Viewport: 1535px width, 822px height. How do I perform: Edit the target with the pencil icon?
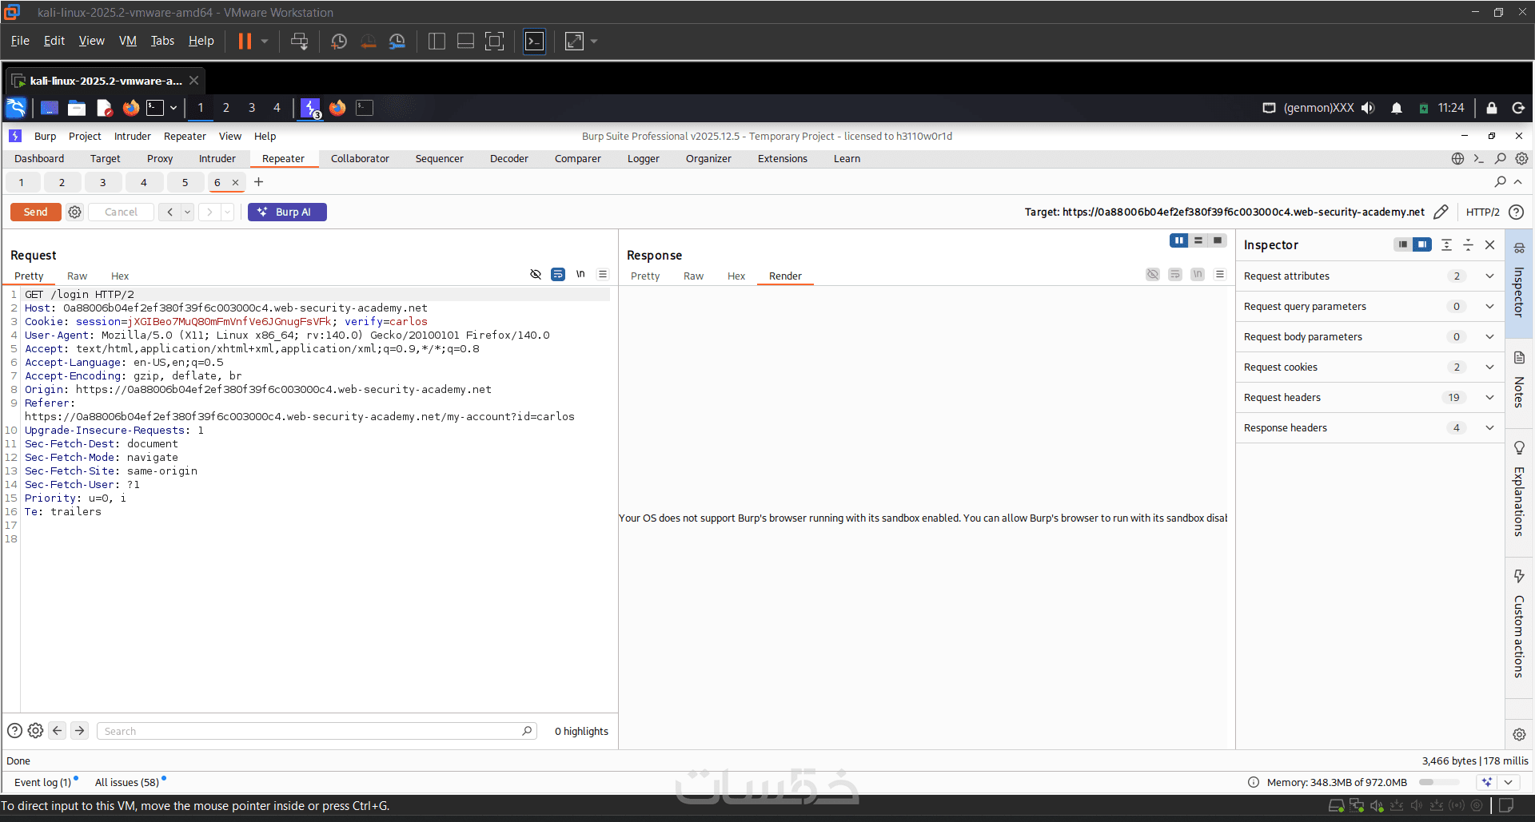point(1441,212)
